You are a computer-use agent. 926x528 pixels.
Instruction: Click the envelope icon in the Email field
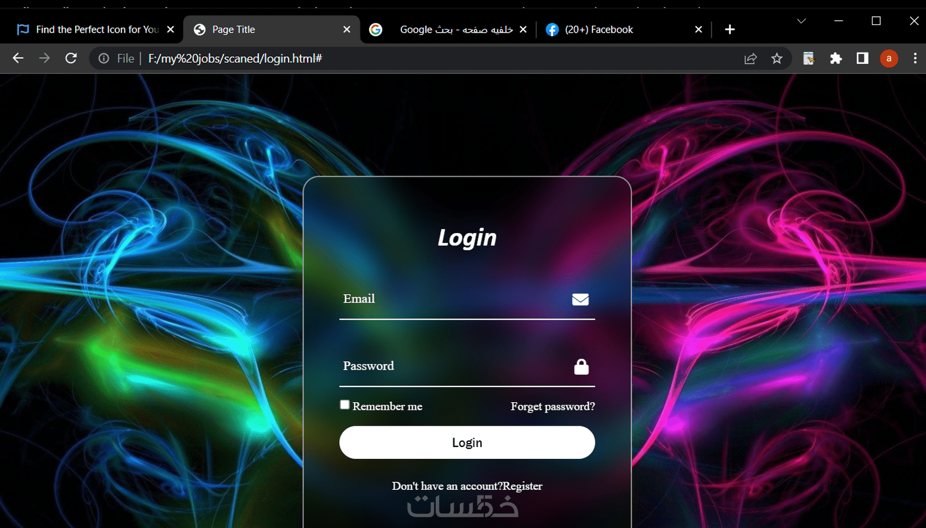580,299
